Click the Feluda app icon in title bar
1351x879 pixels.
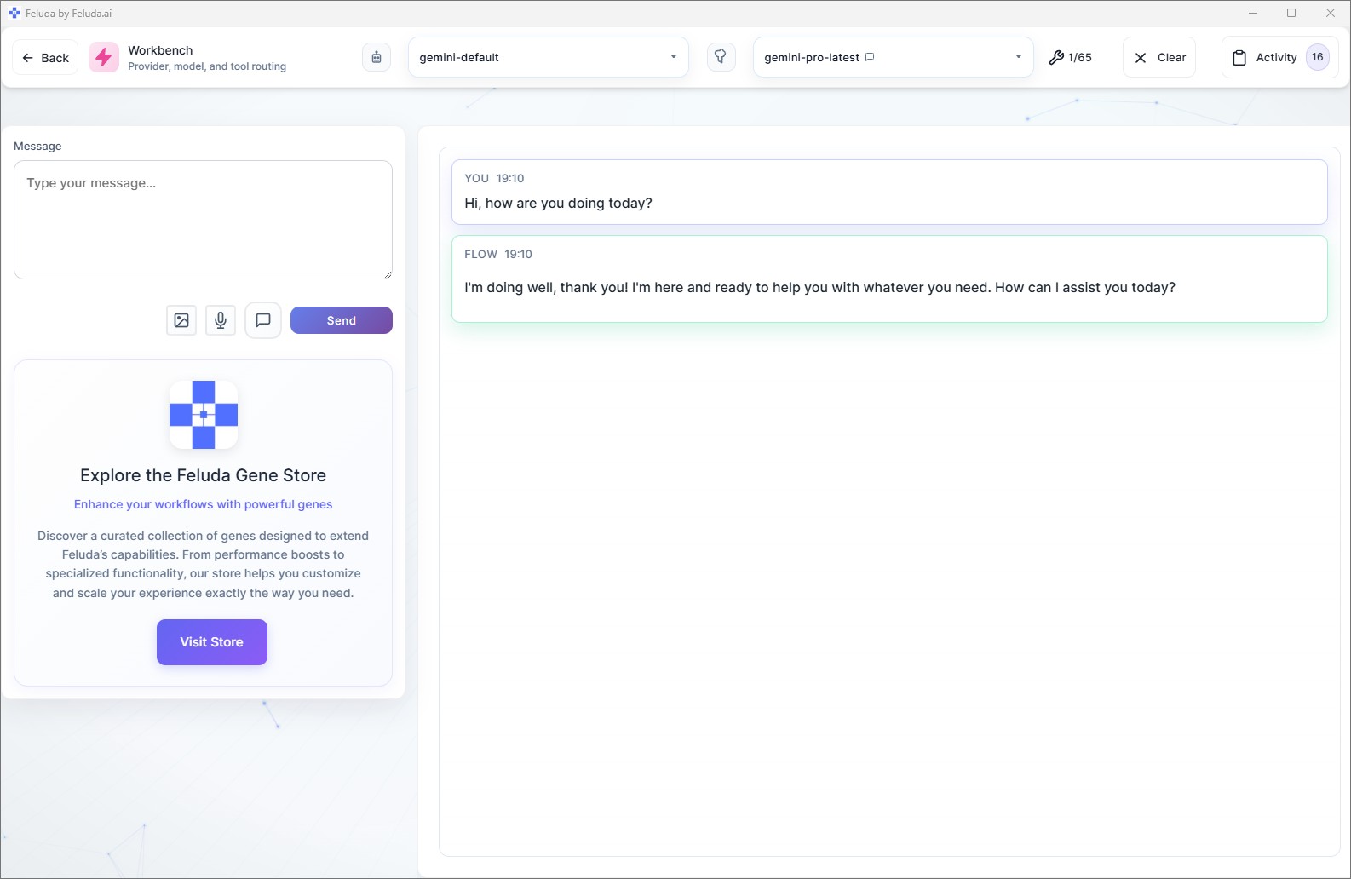(14, 13)
